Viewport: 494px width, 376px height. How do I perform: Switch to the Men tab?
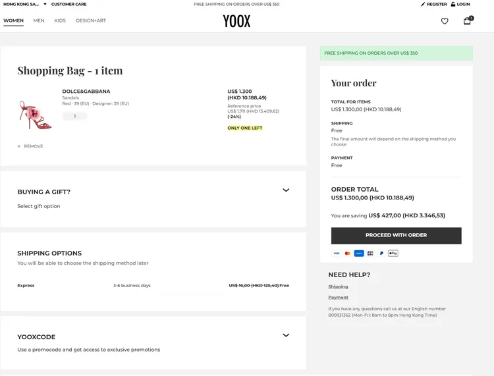pyautogui.click(x=39, y=20)
